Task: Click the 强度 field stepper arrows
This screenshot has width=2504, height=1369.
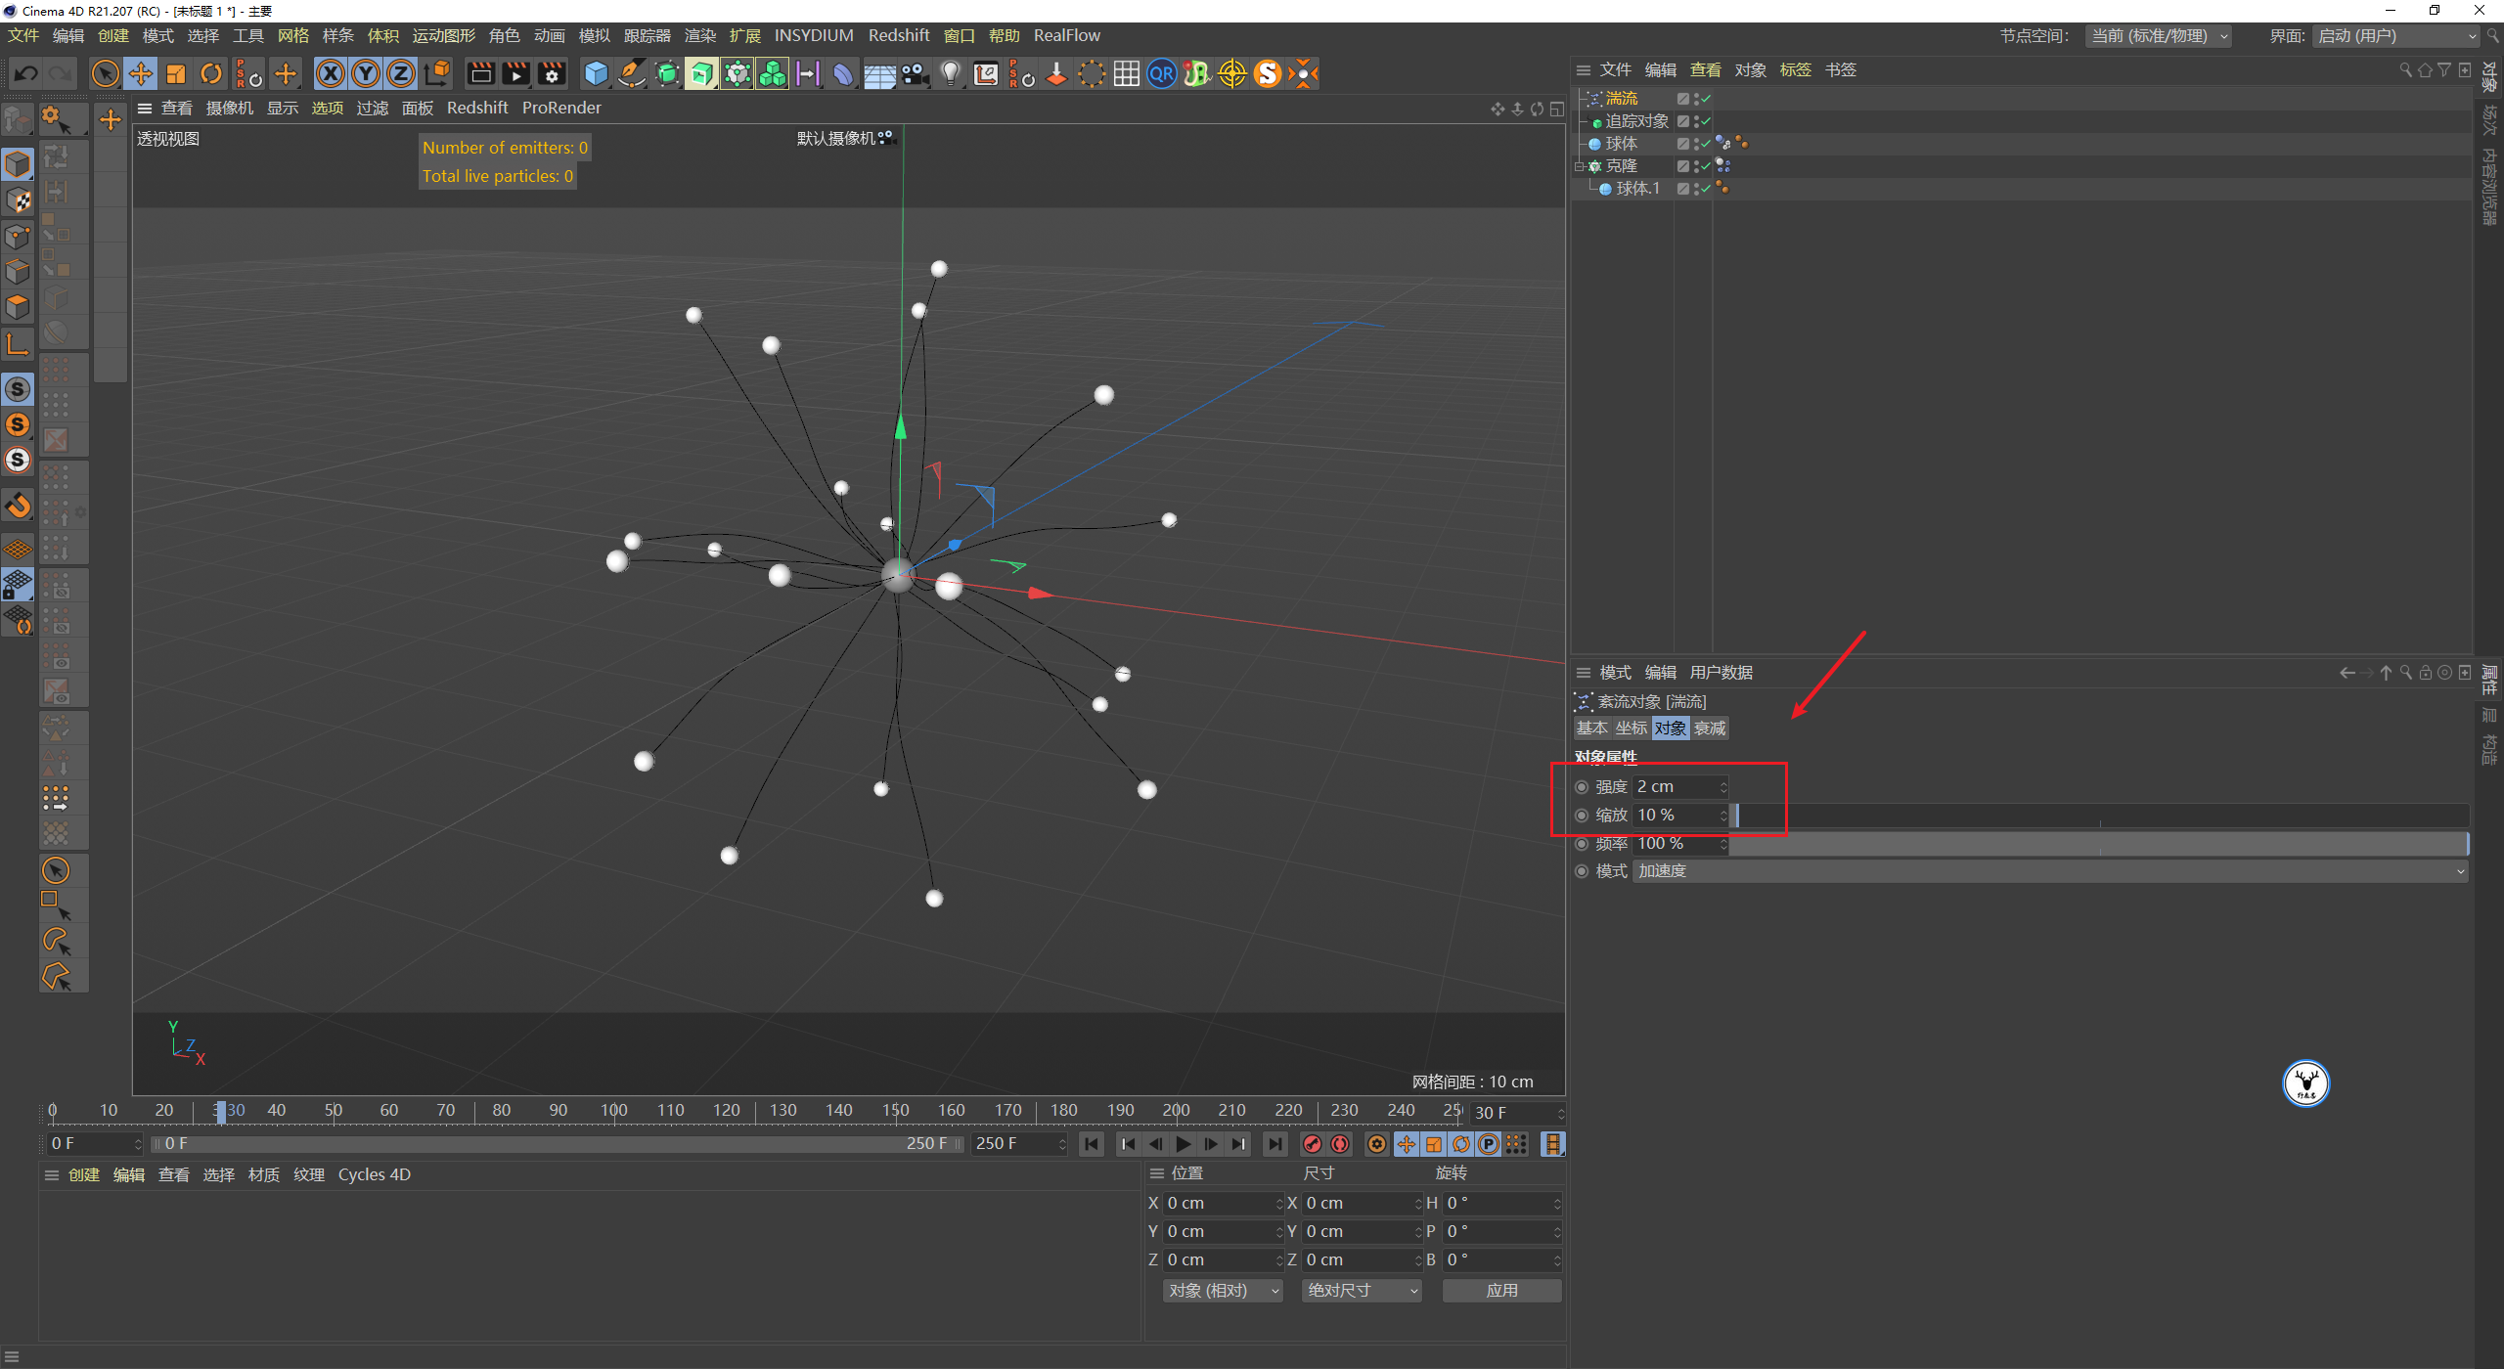Action: [x=1723, y=787]
